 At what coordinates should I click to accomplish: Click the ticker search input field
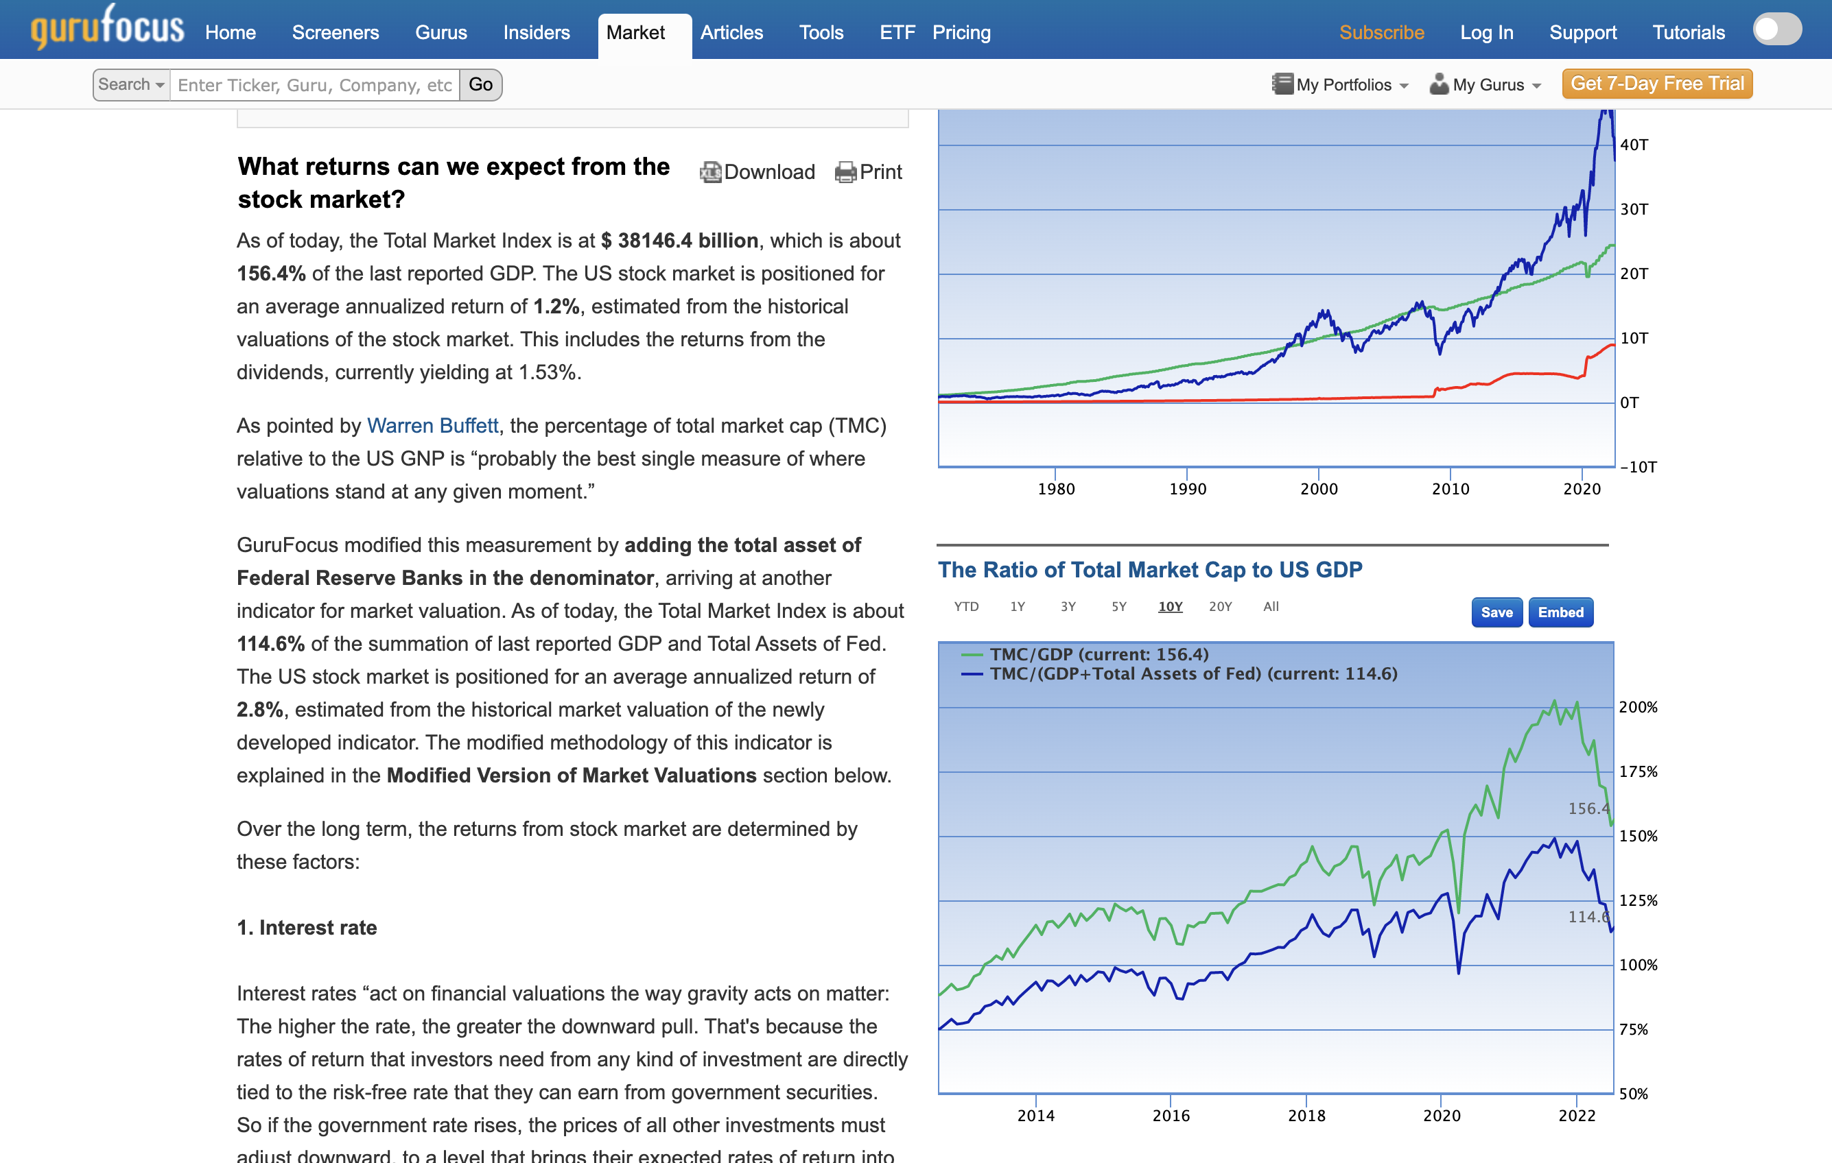tap(314, 84)
